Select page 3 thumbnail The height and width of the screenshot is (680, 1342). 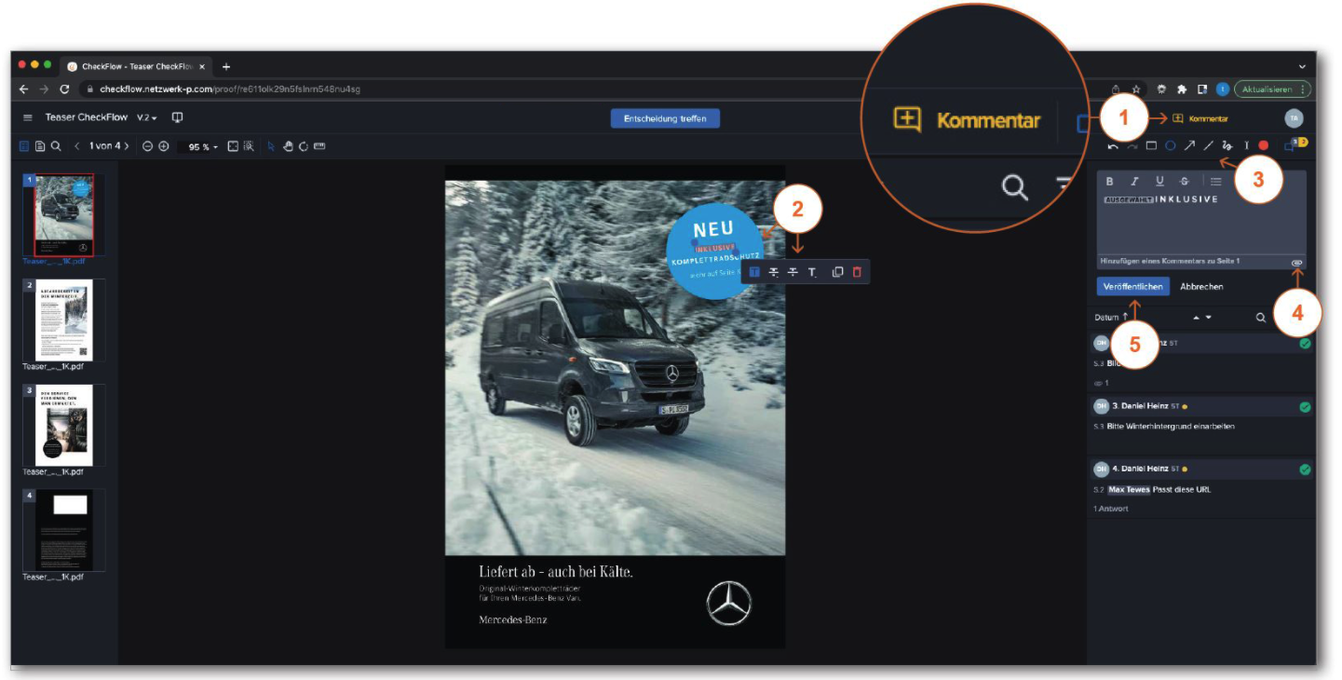click(63, 425)
